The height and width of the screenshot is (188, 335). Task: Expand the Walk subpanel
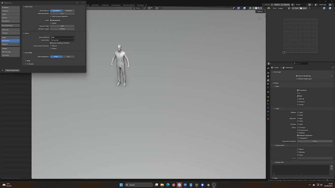(x=26, y=61)
